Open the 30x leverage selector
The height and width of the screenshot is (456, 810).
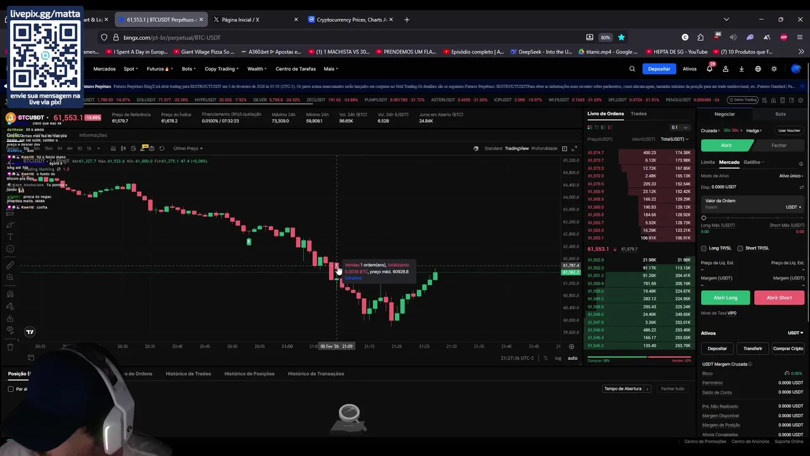tap(733, 130)
